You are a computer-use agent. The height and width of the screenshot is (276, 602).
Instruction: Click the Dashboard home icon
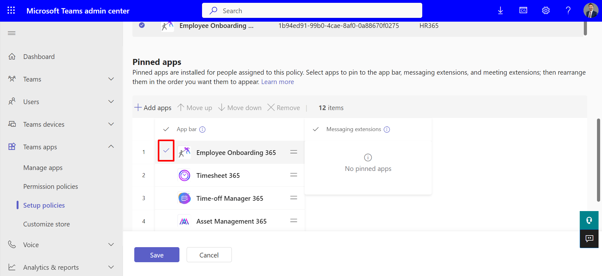point(12,56)
